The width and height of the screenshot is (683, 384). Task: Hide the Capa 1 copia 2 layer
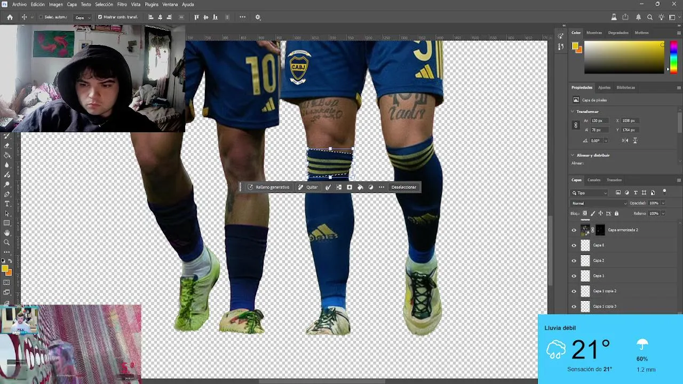point(574,291)
